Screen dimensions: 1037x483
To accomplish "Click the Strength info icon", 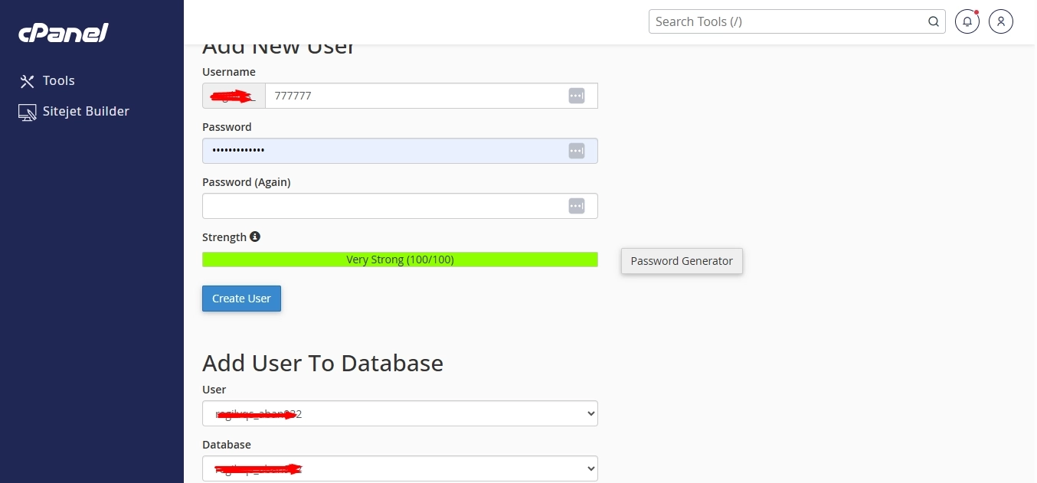I will (255, 237).
